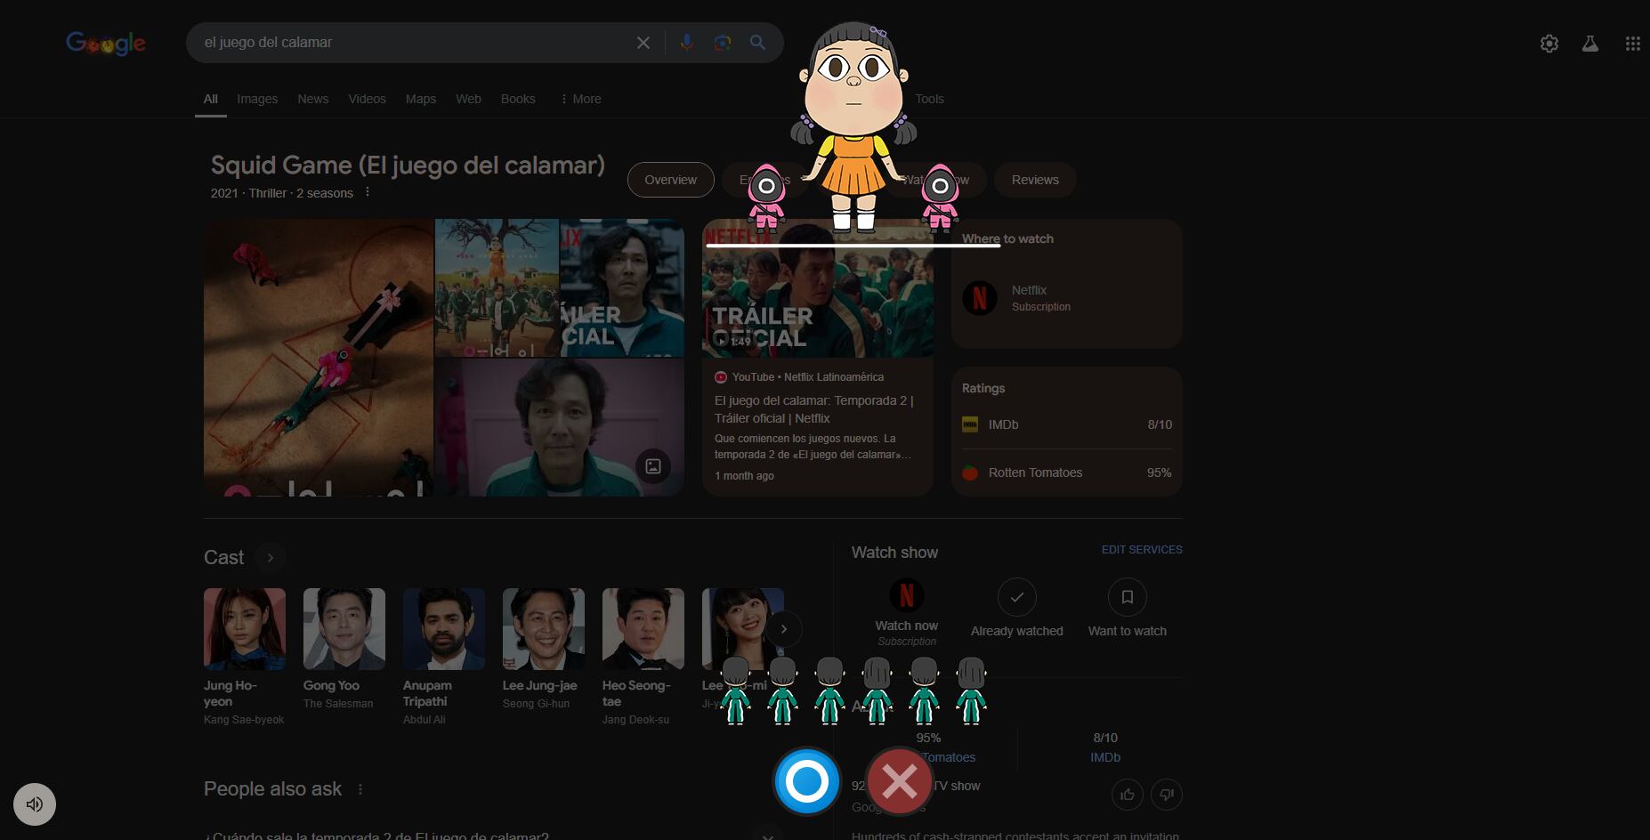The image size is (1650, 840).
Task: Click the Netflix icon under Where to watch
Action: point(980,298)
